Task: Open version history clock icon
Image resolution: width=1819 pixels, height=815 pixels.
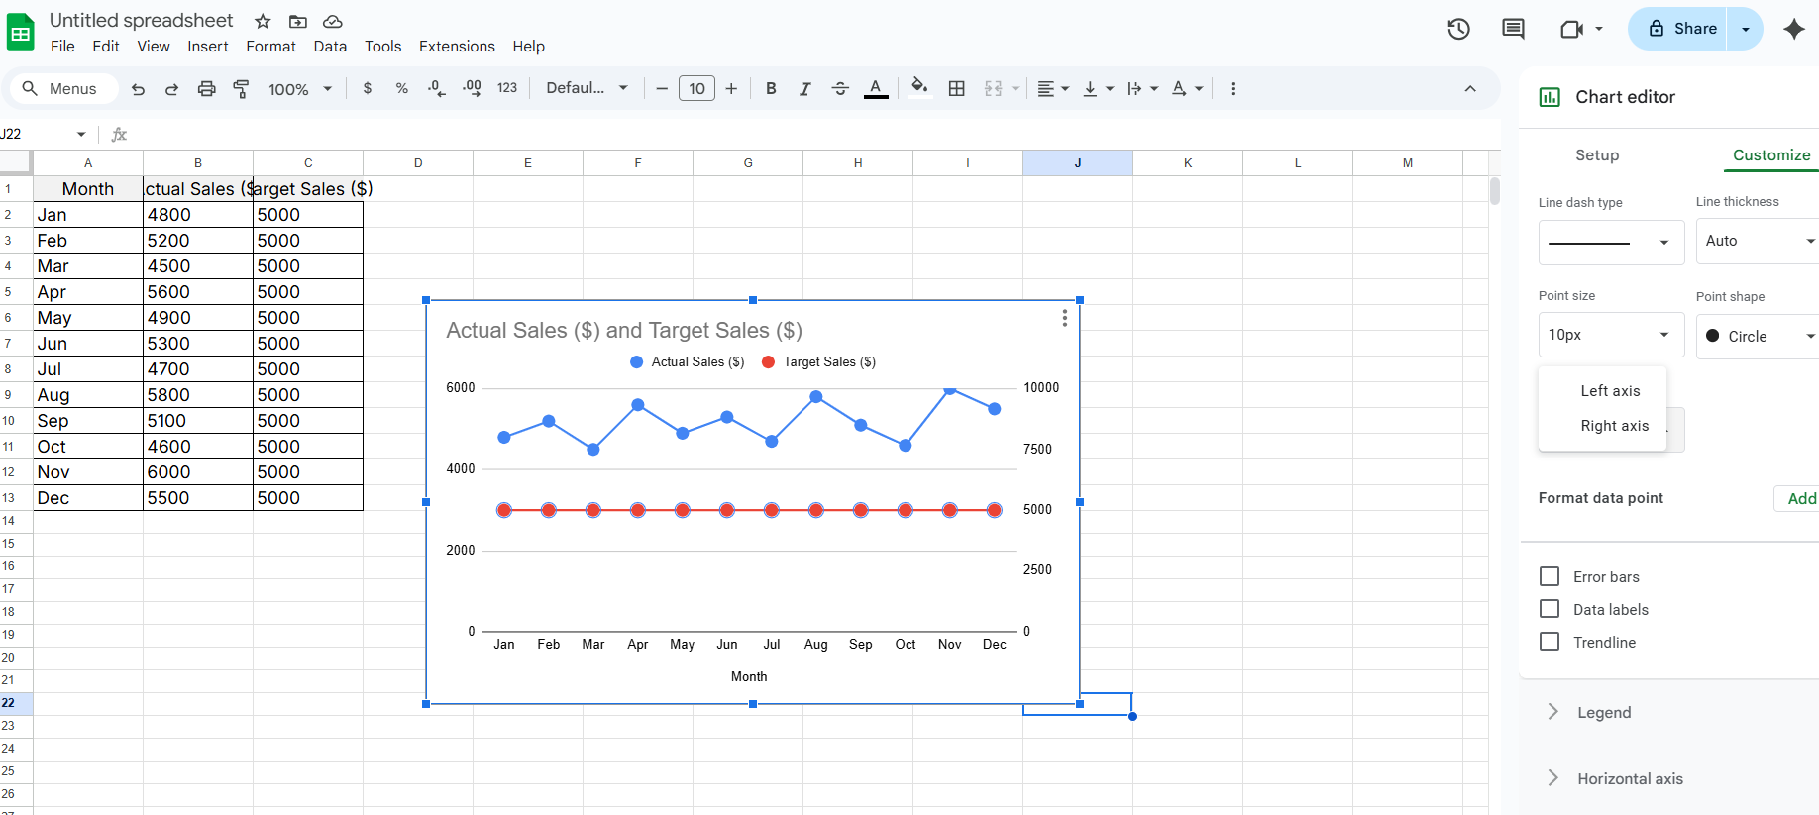Action: (1458, 29)
